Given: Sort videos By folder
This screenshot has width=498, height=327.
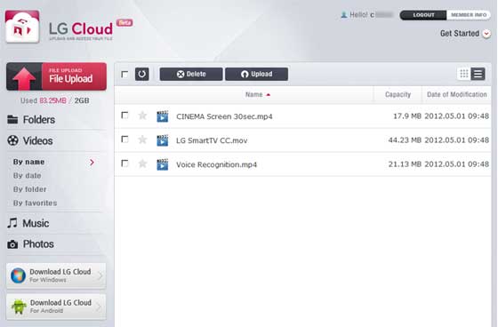Looking at the screenshot, I should tap(30, 189).
